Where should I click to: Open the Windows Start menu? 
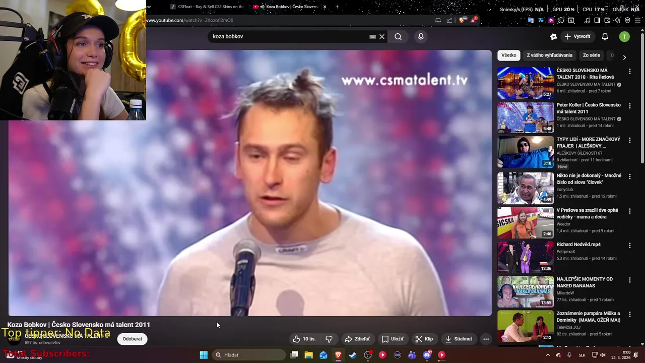tap(204, 355)
